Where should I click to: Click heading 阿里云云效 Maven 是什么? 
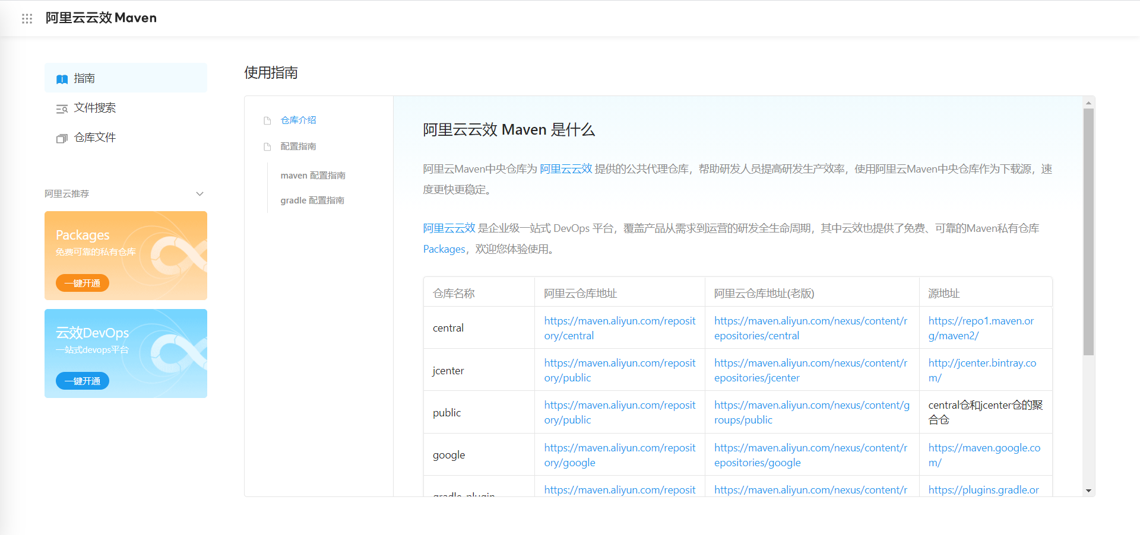coord(509,130)
